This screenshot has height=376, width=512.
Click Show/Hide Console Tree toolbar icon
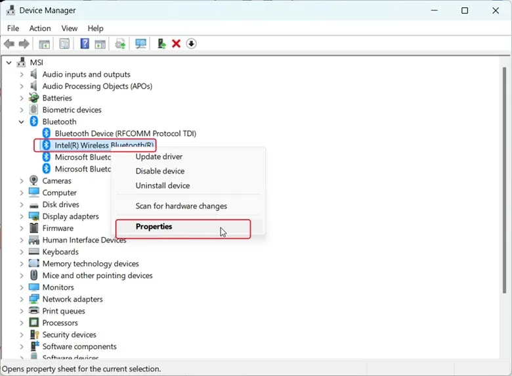[45, 44]
